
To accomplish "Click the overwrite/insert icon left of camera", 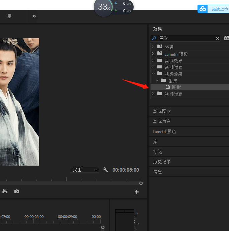I will tap(5, 191).
